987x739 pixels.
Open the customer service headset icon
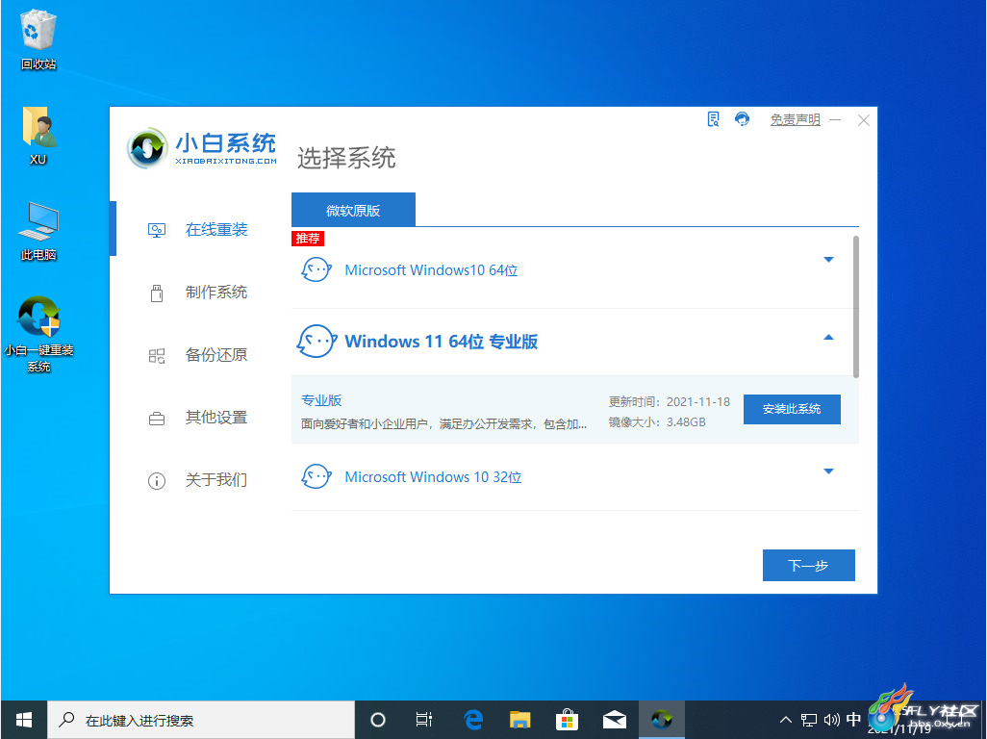tap(742, 119)
